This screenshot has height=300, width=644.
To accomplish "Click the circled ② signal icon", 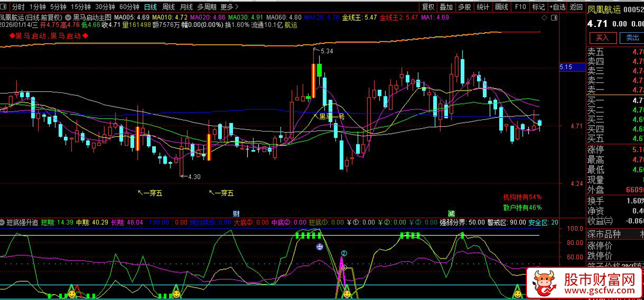I will [344, 253].
